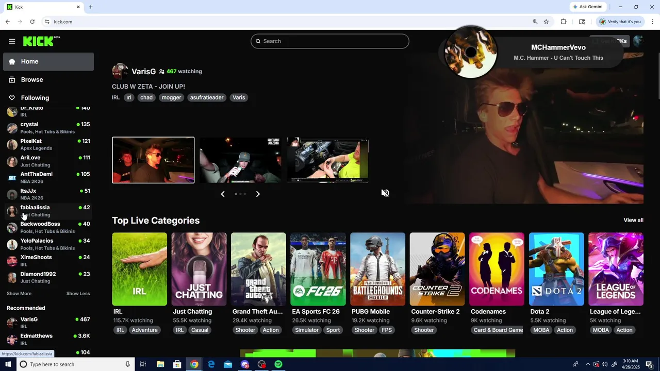660x371 pixels.
Task: Click the search box
Action: tap(330, 41)
